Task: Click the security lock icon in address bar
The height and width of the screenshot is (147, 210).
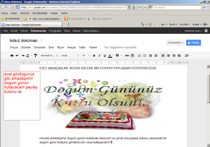Action: coord(133,7)
